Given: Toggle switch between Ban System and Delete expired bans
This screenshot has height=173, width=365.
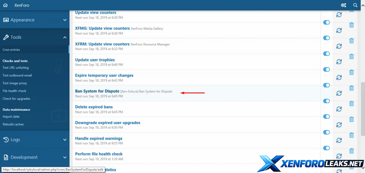Looking at the screenshot, I should pyautogui.click(x=326, y=101).
